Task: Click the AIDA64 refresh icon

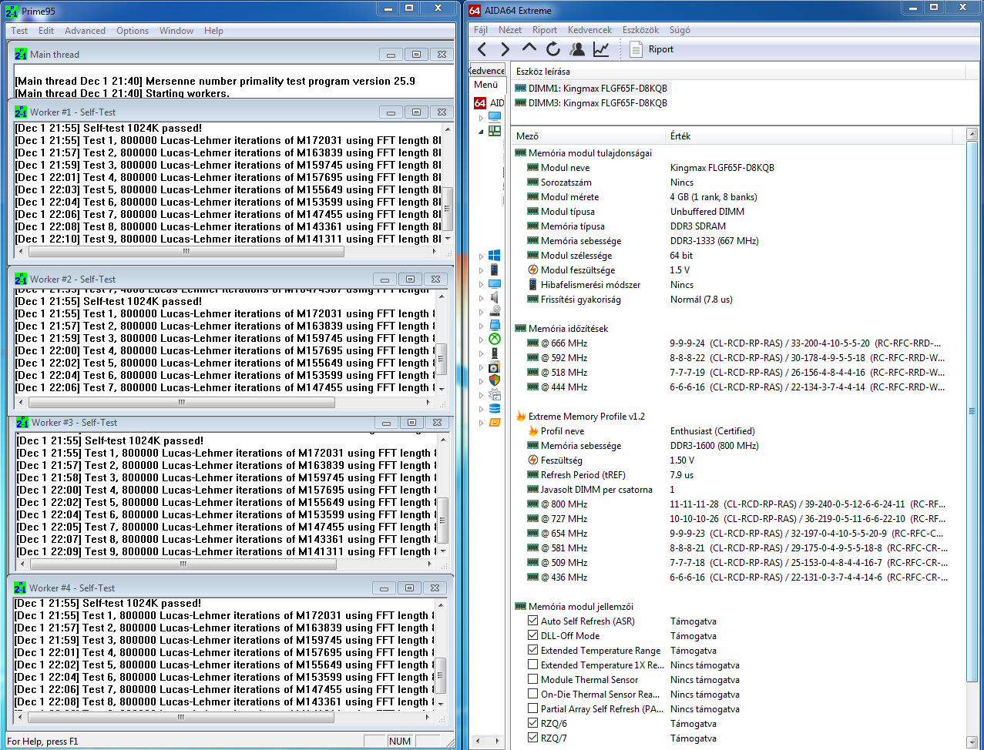Action: tap(553, 49)
